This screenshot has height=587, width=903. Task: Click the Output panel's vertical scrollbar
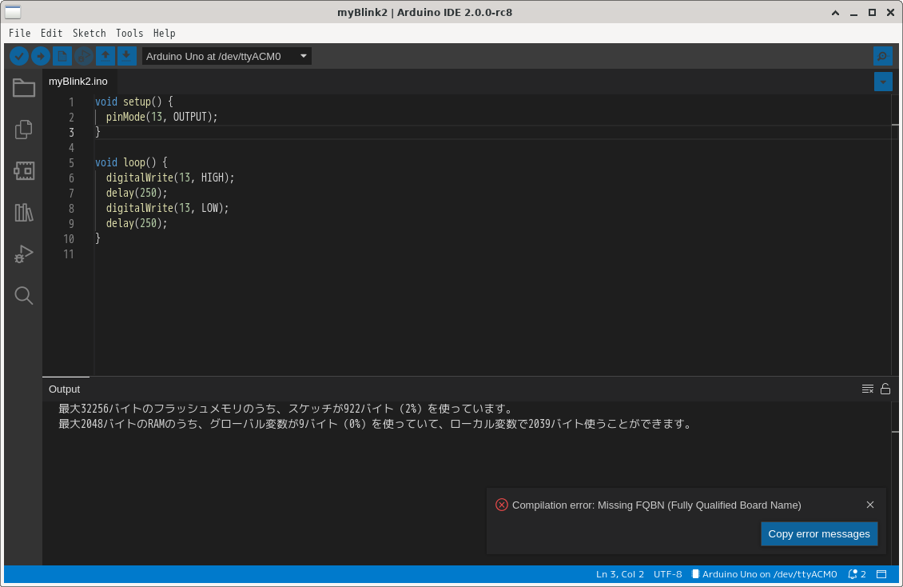(x=895, y=483)
